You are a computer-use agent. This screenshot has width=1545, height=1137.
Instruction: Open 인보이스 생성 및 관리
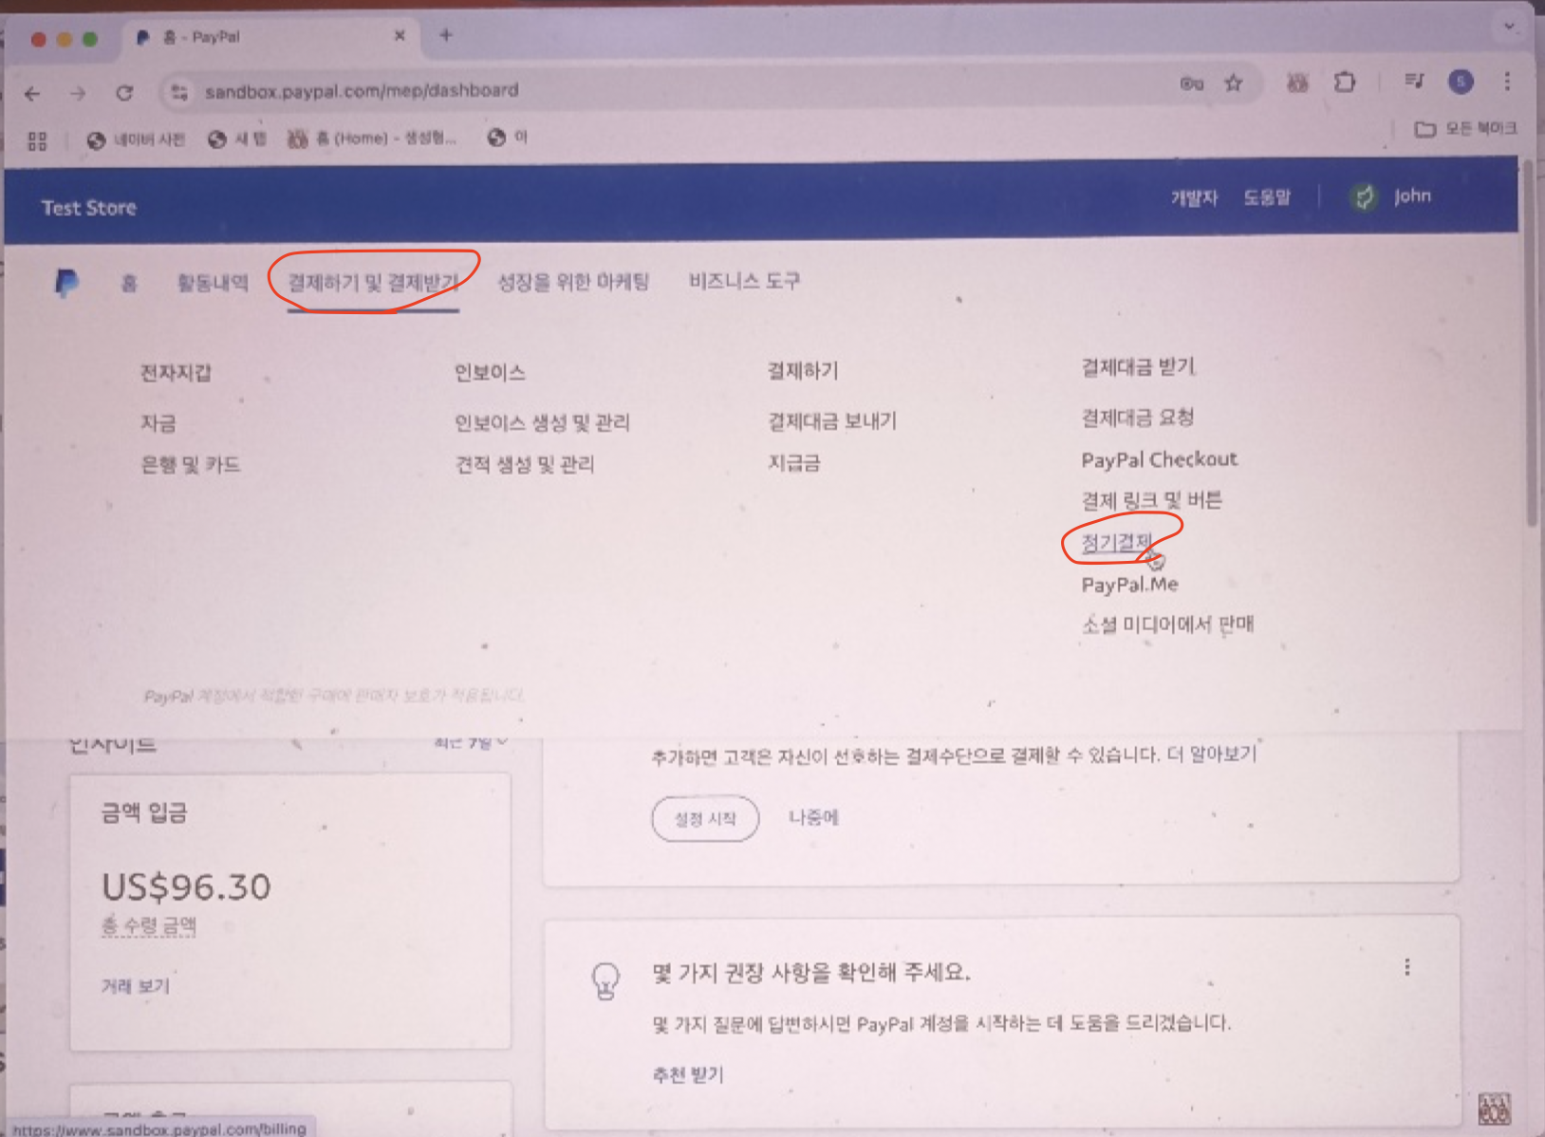[x=542, y=422]
